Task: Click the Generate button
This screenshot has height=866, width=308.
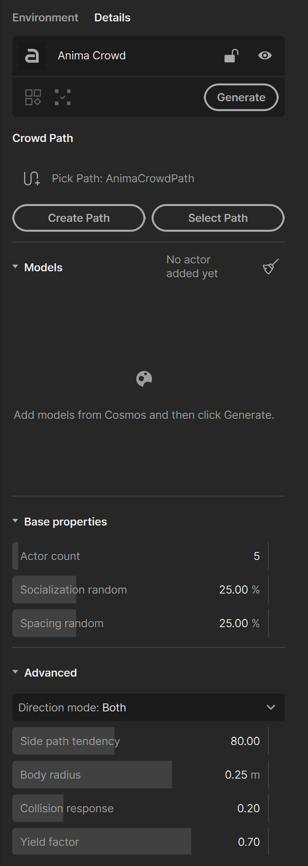Action: coord(241,97)
